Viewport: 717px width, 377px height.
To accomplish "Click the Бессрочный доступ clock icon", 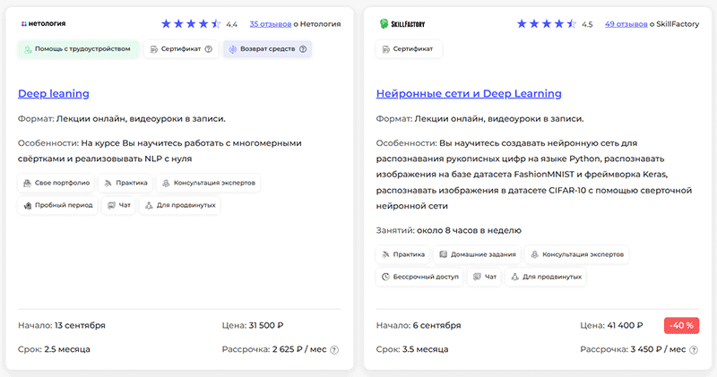I will coord(385,277).
